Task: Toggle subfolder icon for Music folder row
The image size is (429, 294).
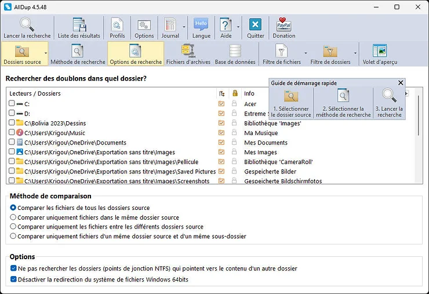Action: click(x=221, y=133)
